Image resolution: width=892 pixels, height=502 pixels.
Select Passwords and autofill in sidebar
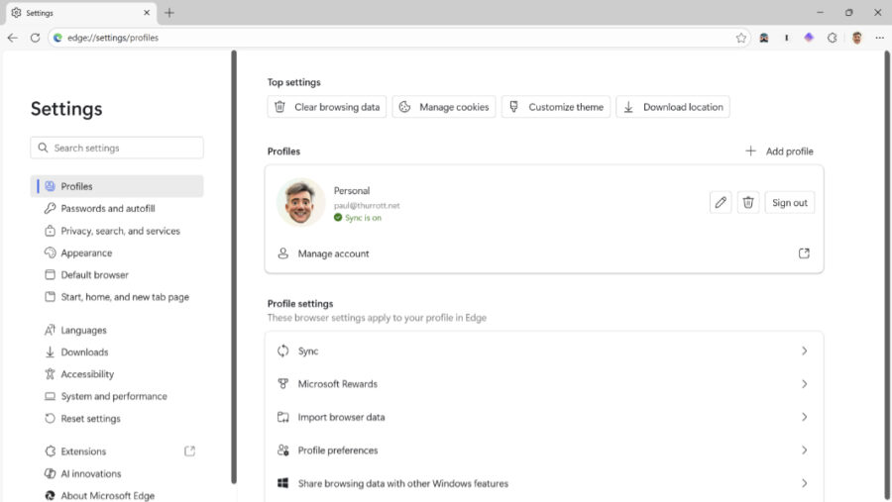coord(107,209)
